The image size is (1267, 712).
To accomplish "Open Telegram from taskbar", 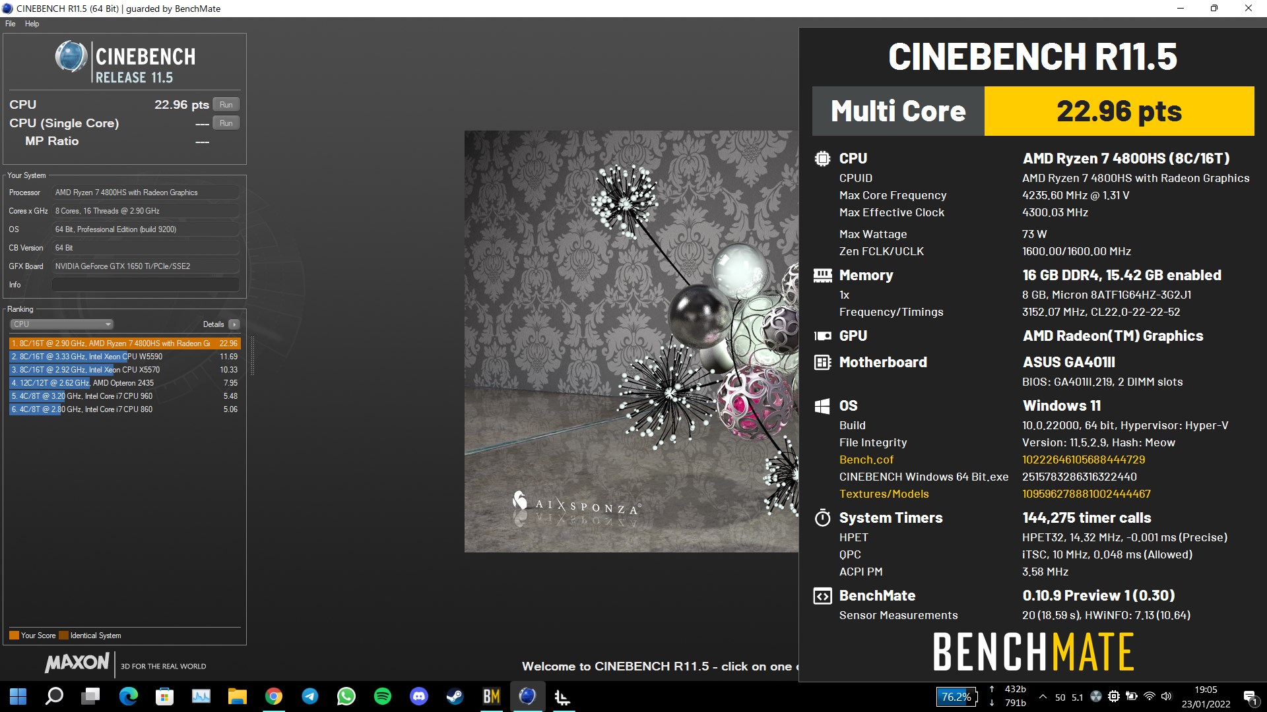I will 309,696.
